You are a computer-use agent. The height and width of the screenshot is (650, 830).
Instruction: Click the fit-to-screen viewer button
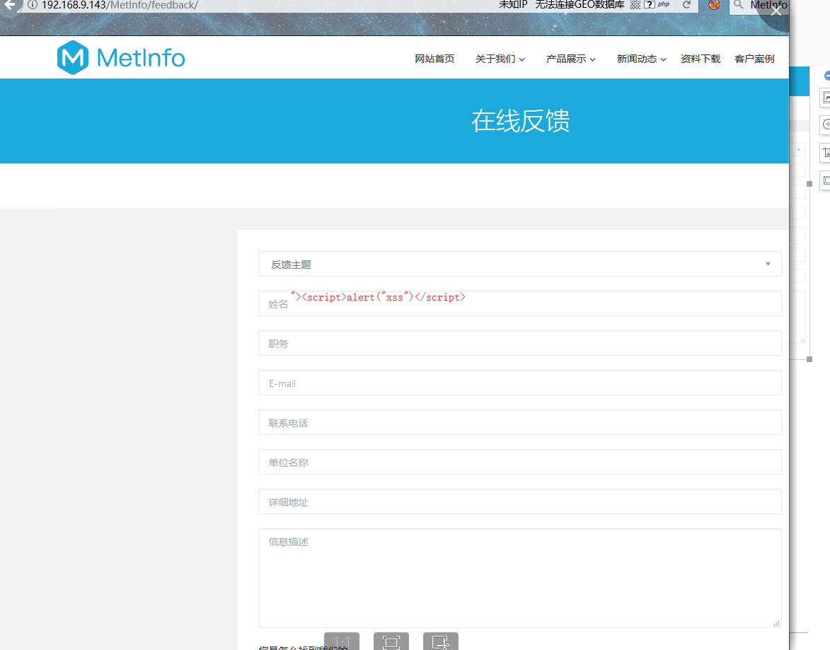tap(391, 641)
